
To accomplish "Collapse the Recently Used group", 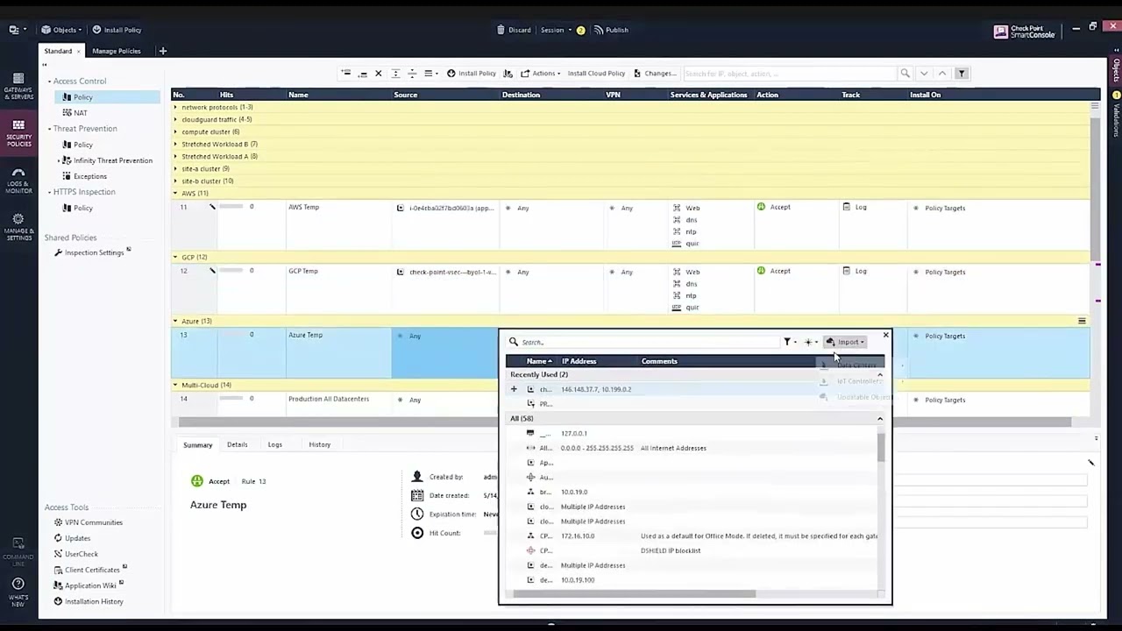I will [x=880, y=375].
